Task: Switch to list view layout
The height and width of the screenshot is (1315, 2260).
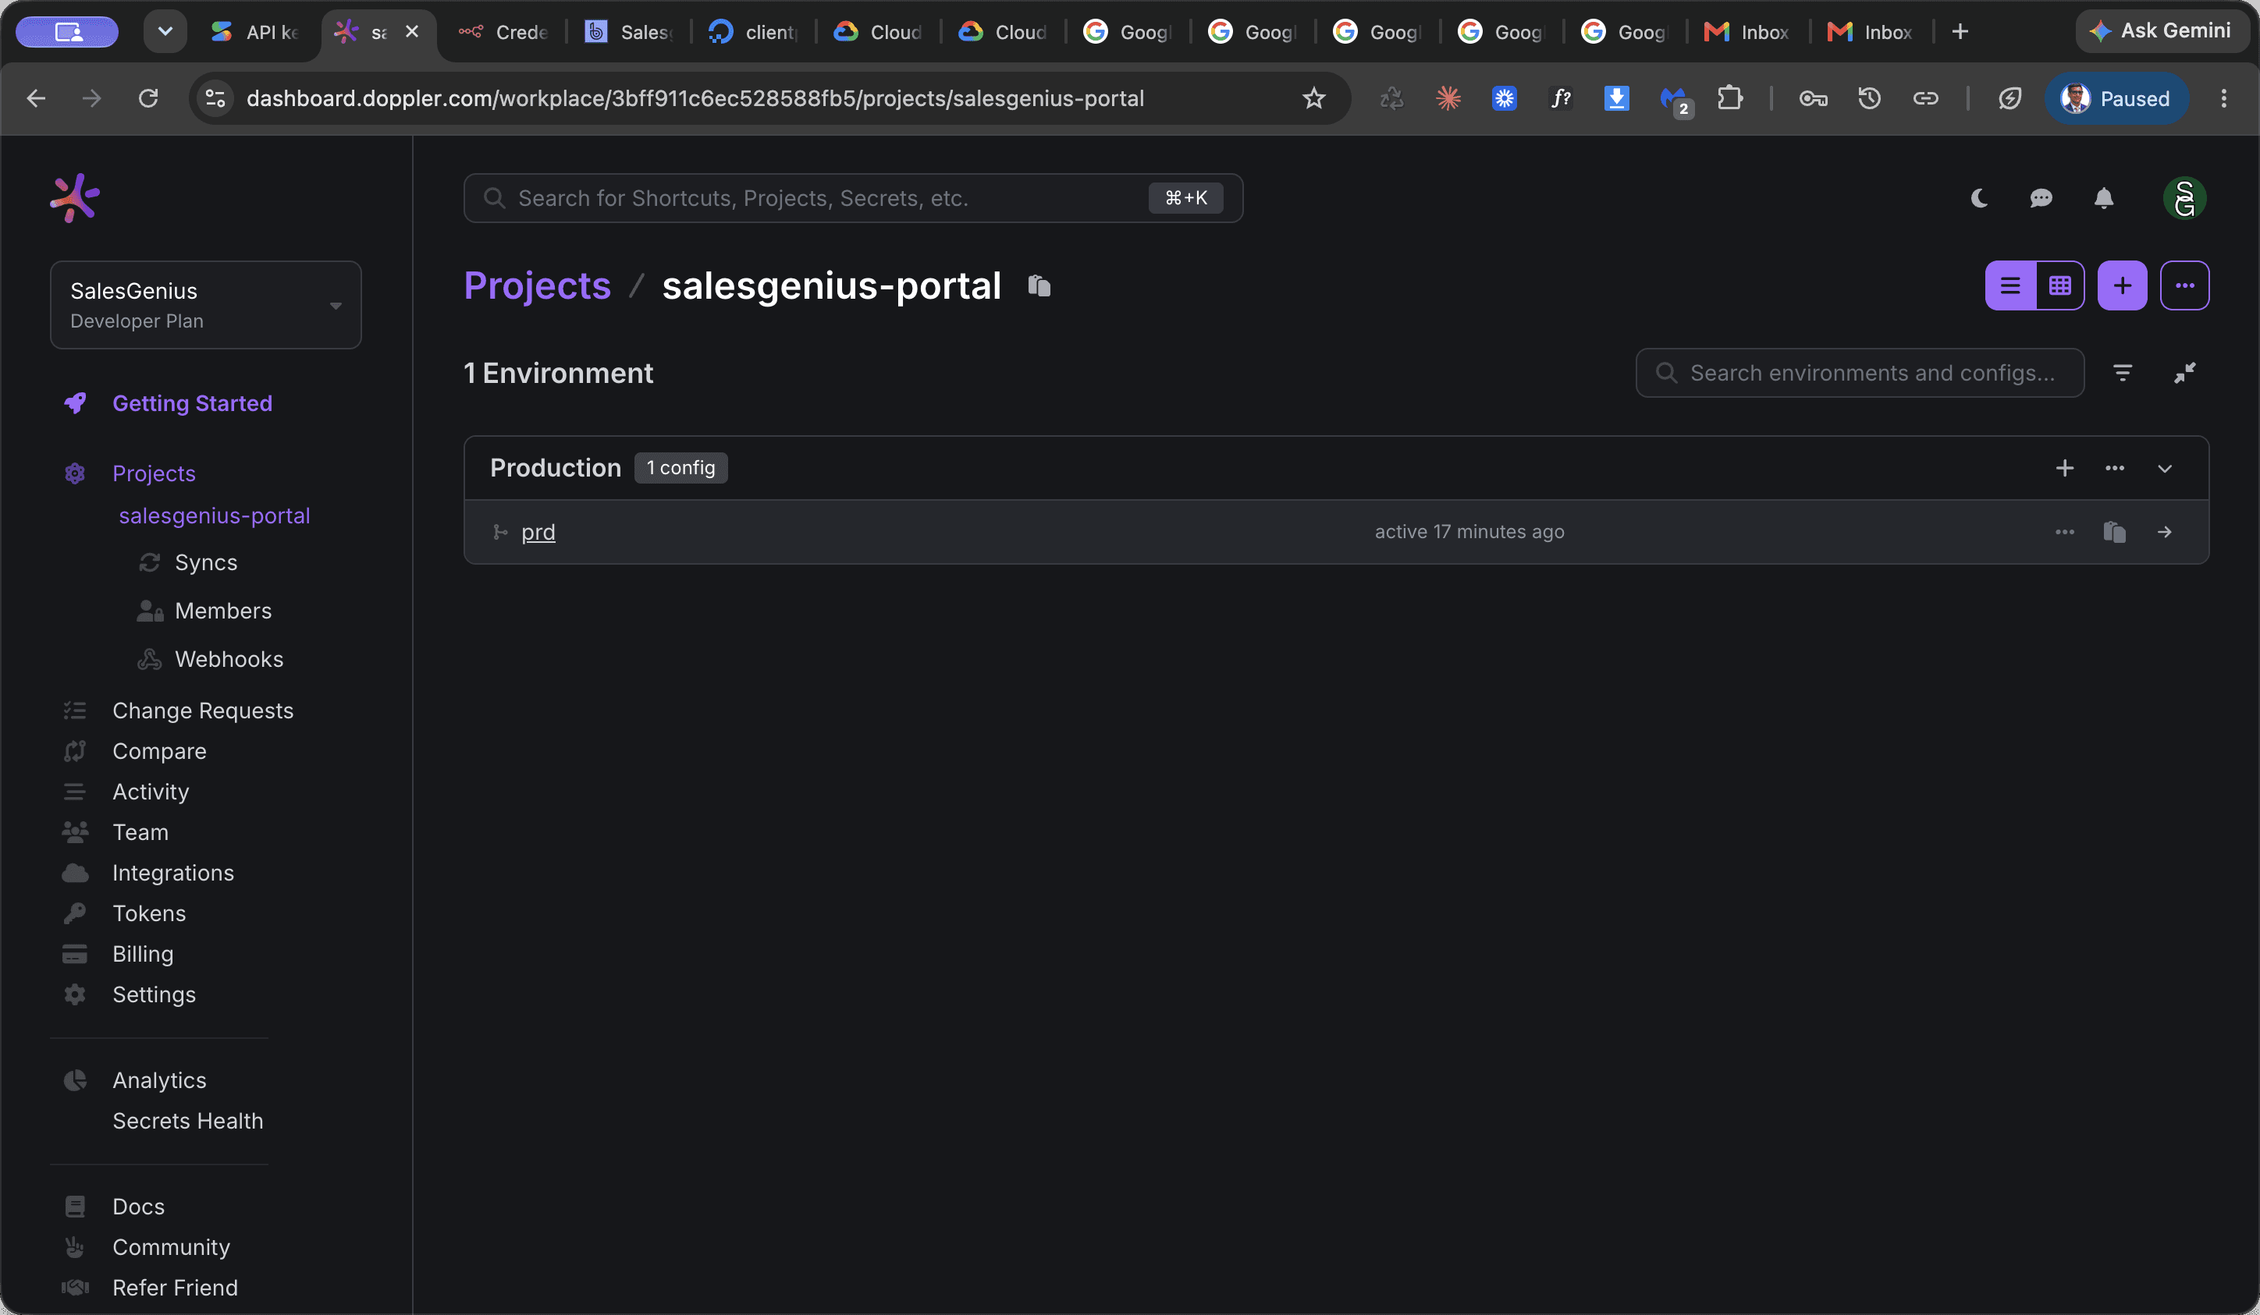Action: pos(2011,286)
